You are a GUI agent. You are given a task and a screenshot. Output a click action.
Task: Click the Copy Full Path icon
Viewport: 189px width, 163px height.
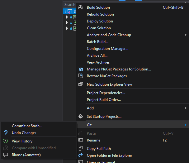81,149
